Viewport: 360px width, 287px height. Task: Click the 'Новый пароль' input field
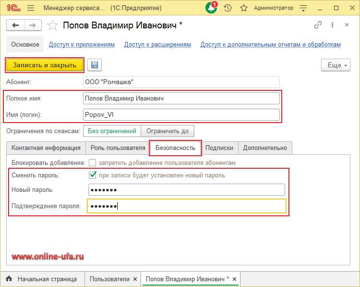coord(186,190)
